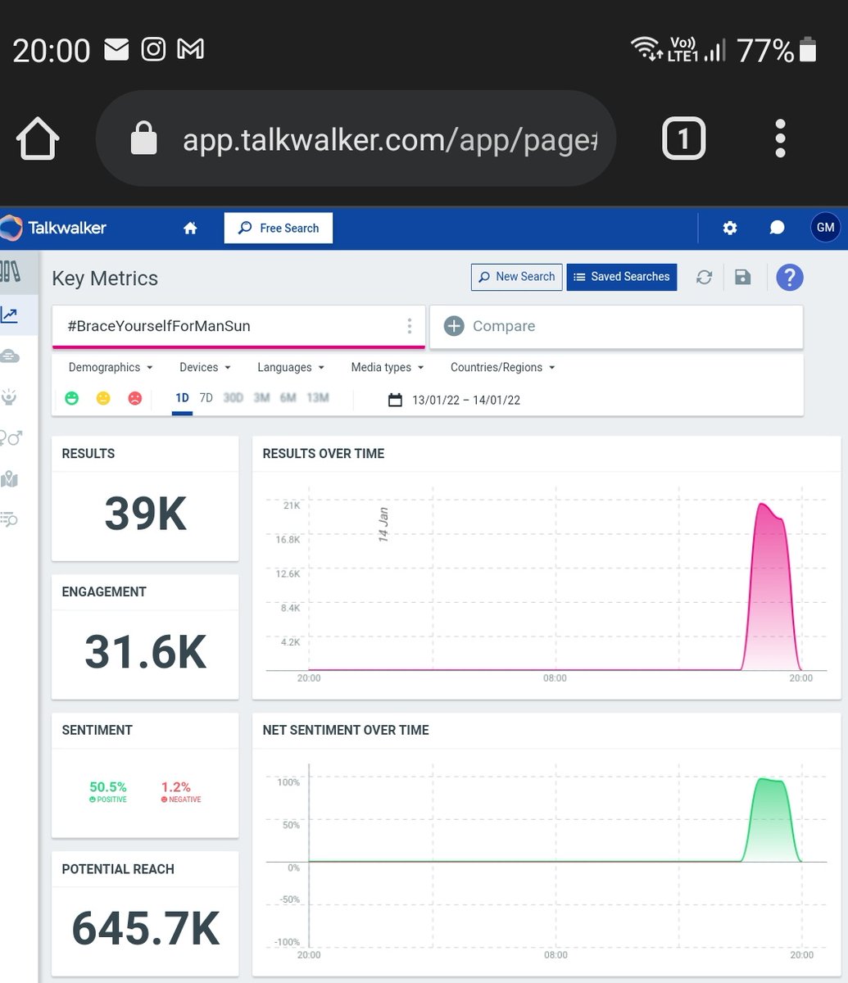848x983 pixels.
Task: Tap the Gmail notification icon in status bar
Action: point(191,50)
